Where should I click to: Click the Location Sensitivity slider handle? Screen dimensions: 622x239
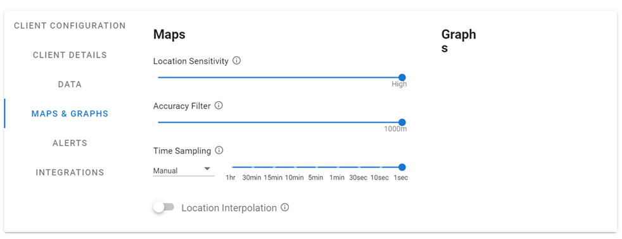coord(402,77)
